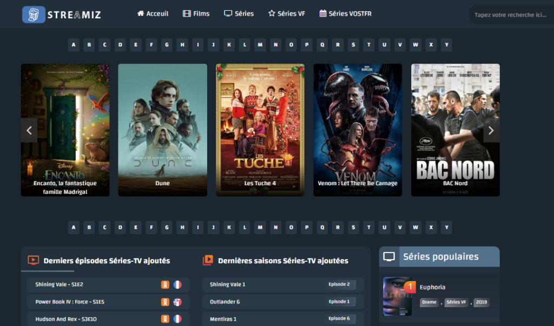Show previous carousel slide
The height and width of the screenshot is (326, 554).
point(29,131)
